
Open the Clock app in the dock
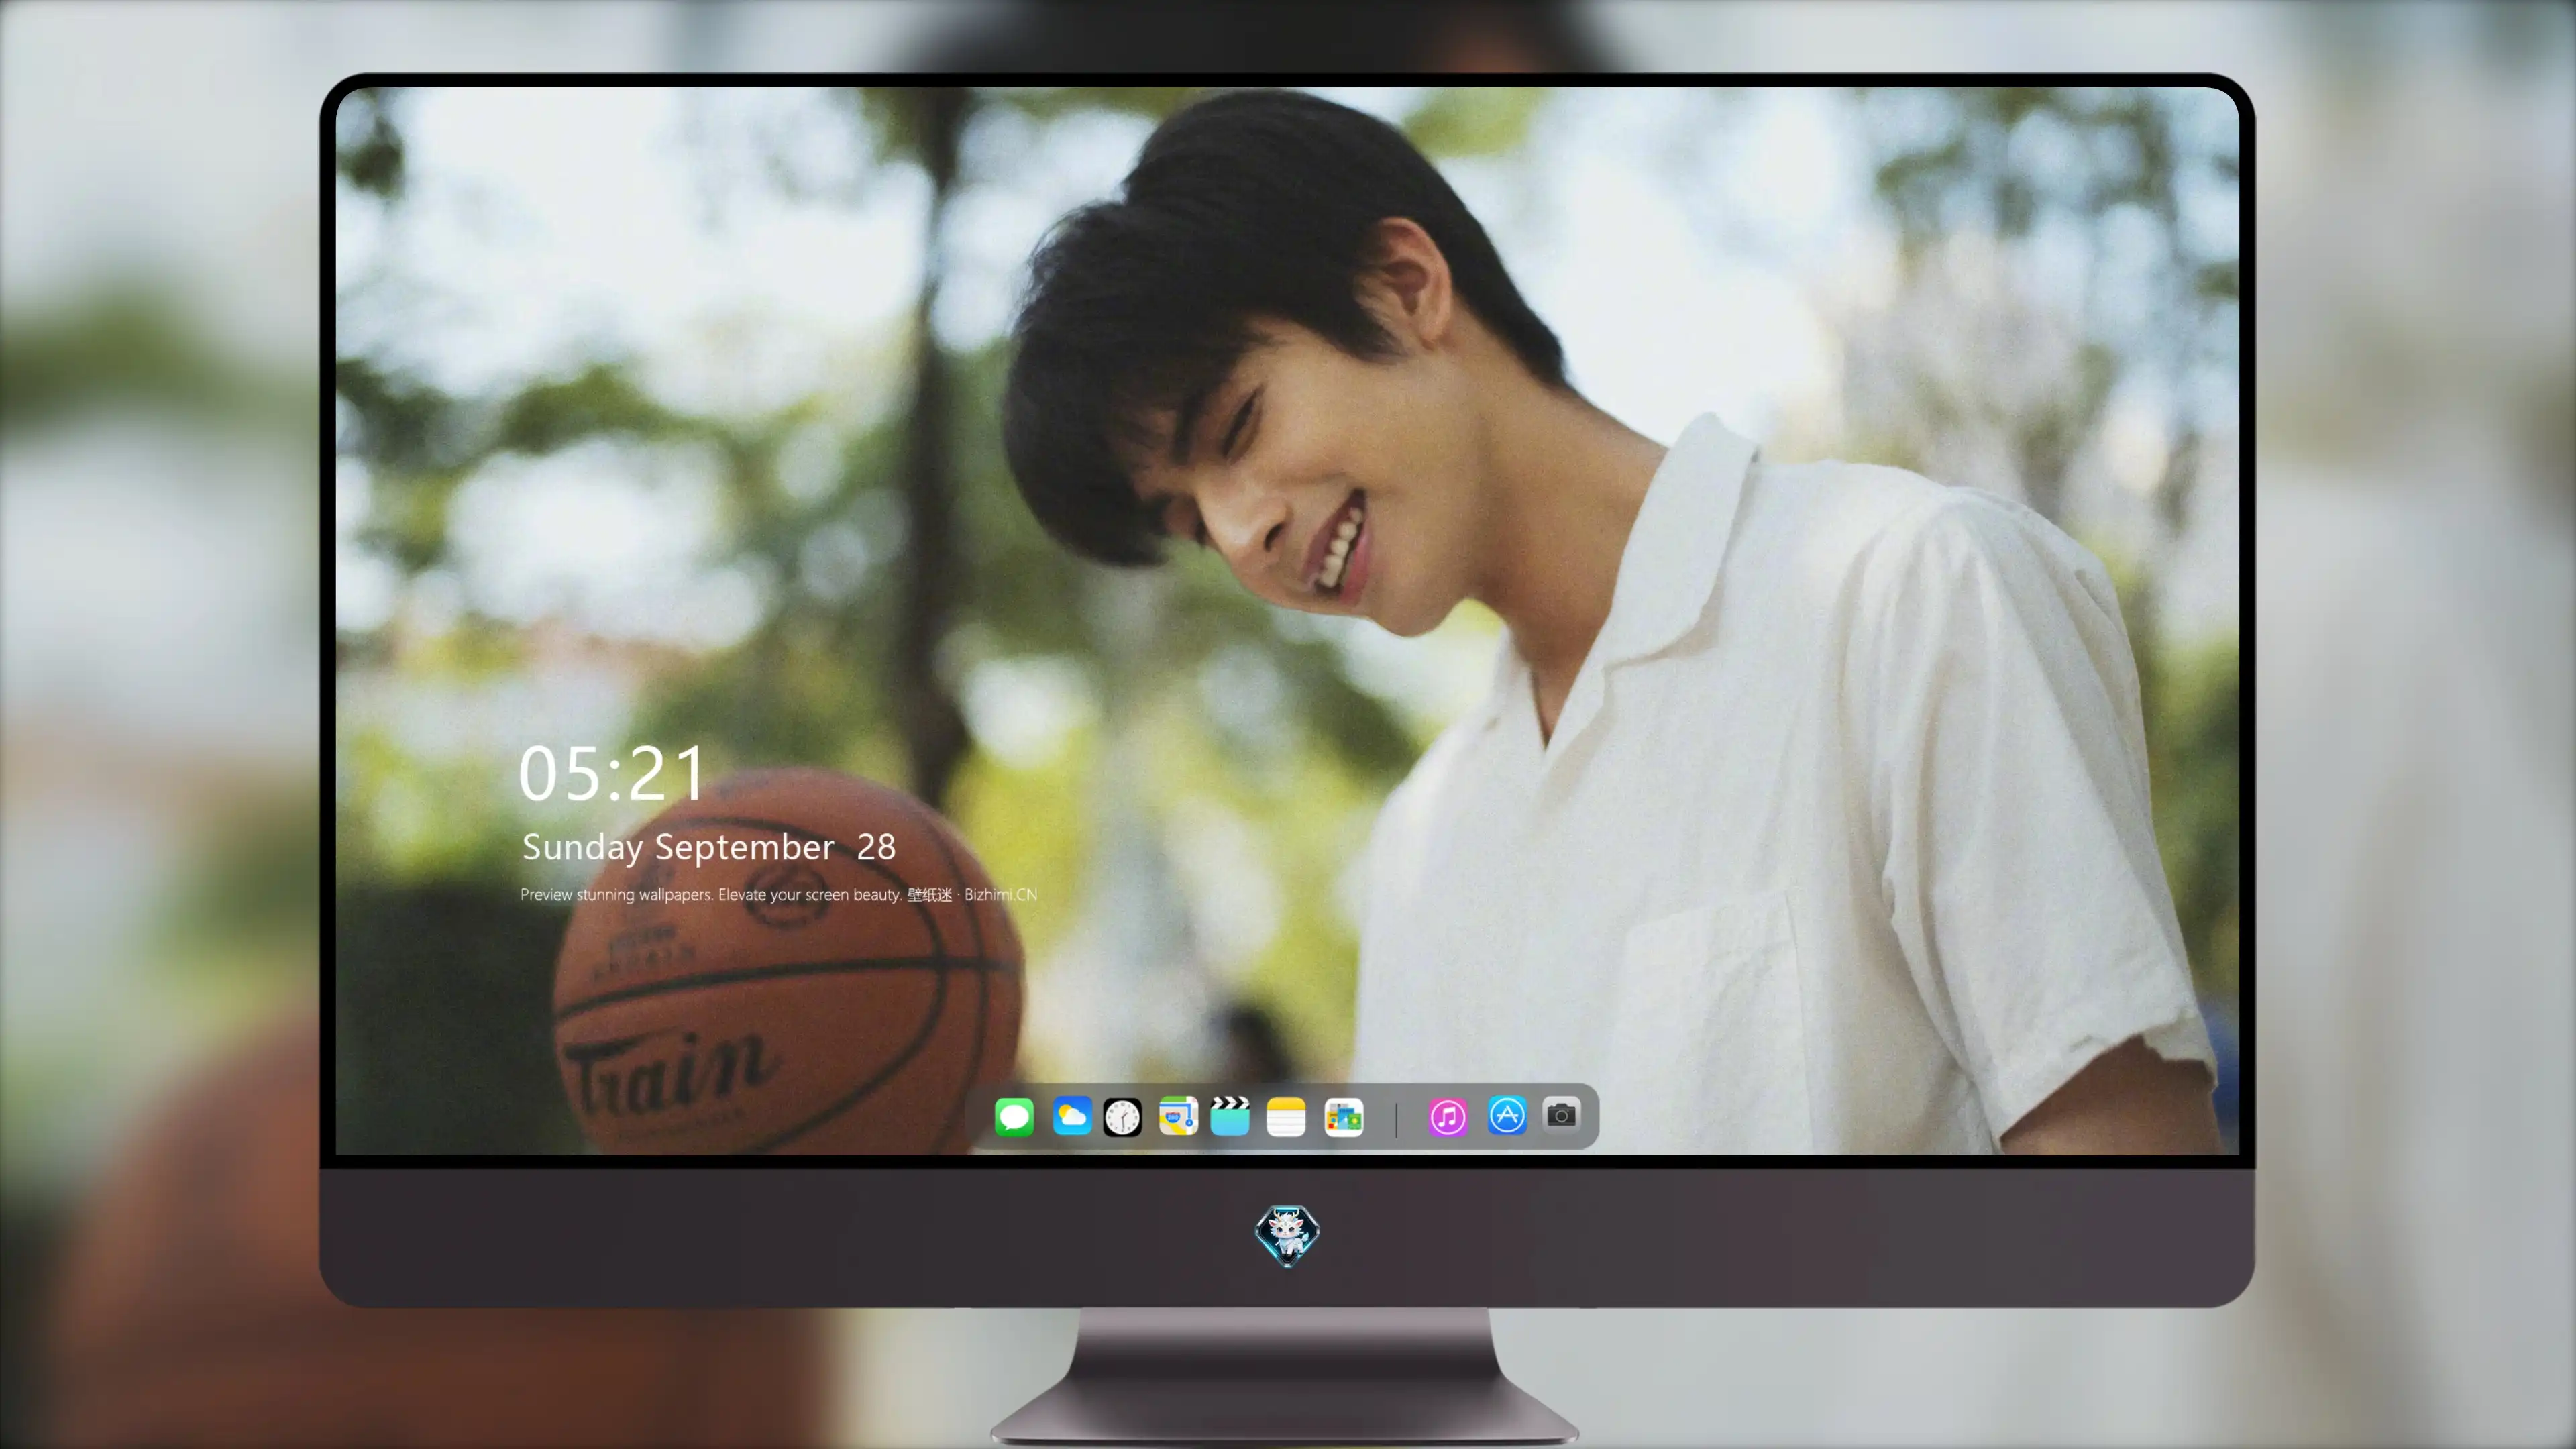click(x=1122, y=1117)
